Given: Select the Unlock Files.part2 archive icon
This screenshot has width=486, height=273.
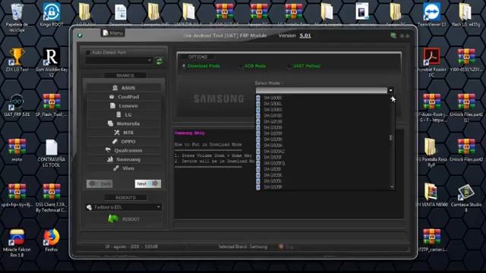Looking at the screenshot, I should pos(465,150).
